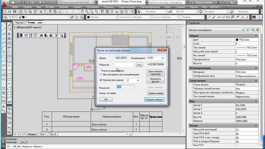This screenshot has width=265, height=149.
Task: Switch to the Лист1 layout tab
Action: tap(43, 134)
